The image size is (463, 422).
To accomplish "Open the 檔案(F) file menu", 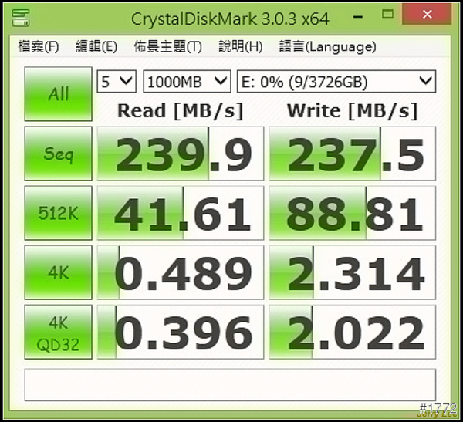I will [x=39, y=46].
